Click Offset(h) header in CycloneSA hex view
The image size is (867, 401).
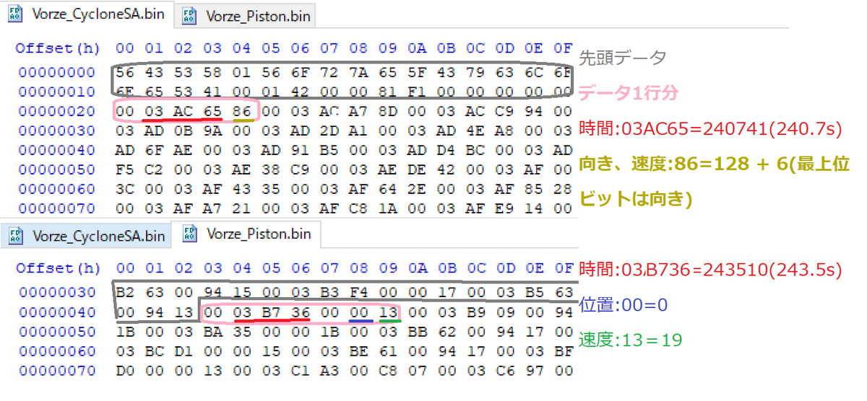[x=57, y=49]
